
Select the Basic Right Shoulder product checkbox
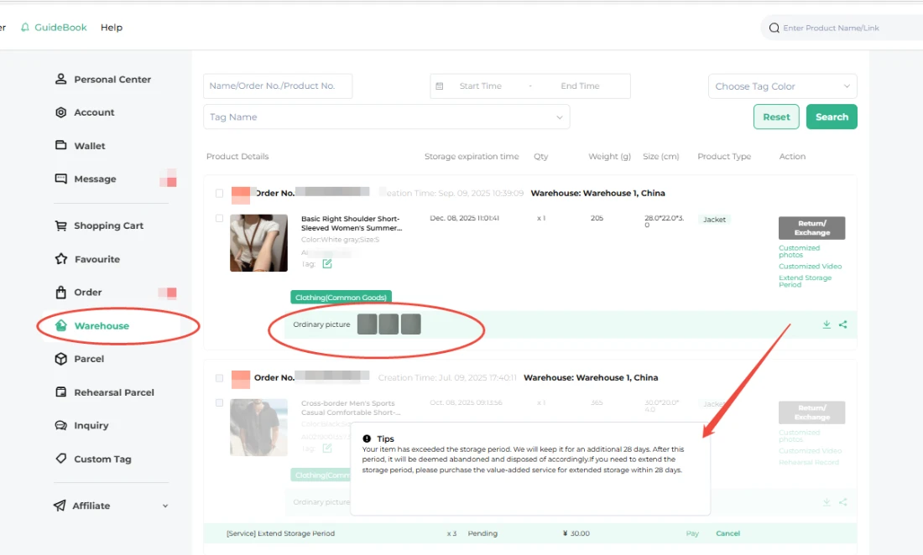(220, 219)
